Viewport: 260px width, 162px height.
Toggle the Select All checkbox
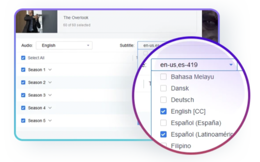point(23,58)
